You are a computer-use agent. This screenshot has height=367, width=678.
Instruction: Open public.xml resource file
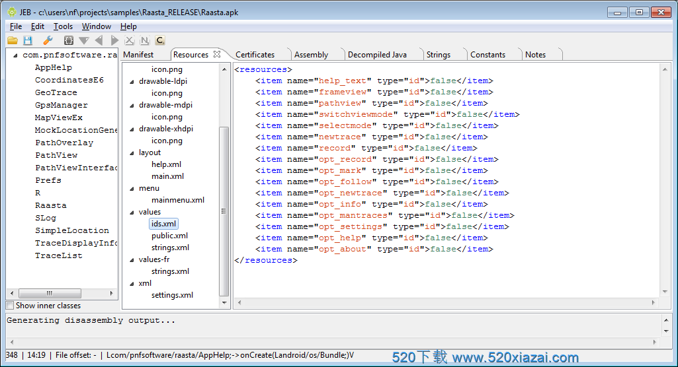tap(169, 236)
